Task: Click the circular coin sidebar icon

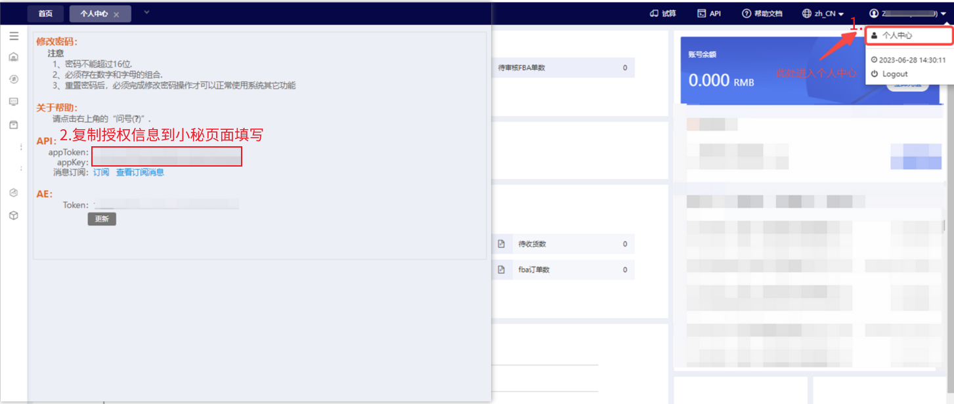Action: click(14, 79)
